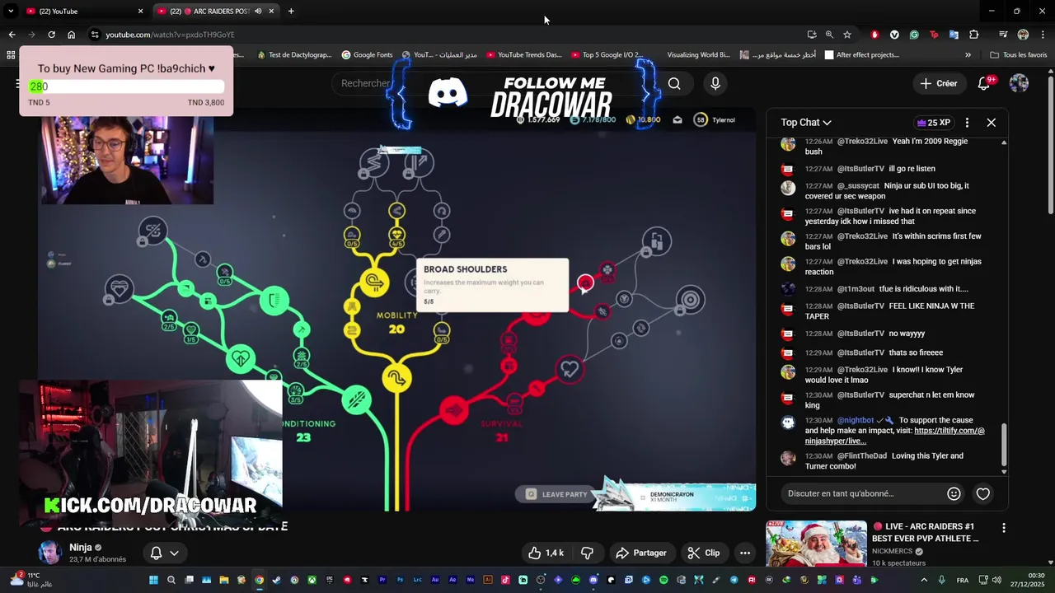The width and height of the screenshot is (1055, 593).
Task: Open Windows taskbar search
Action: (171, 580)
